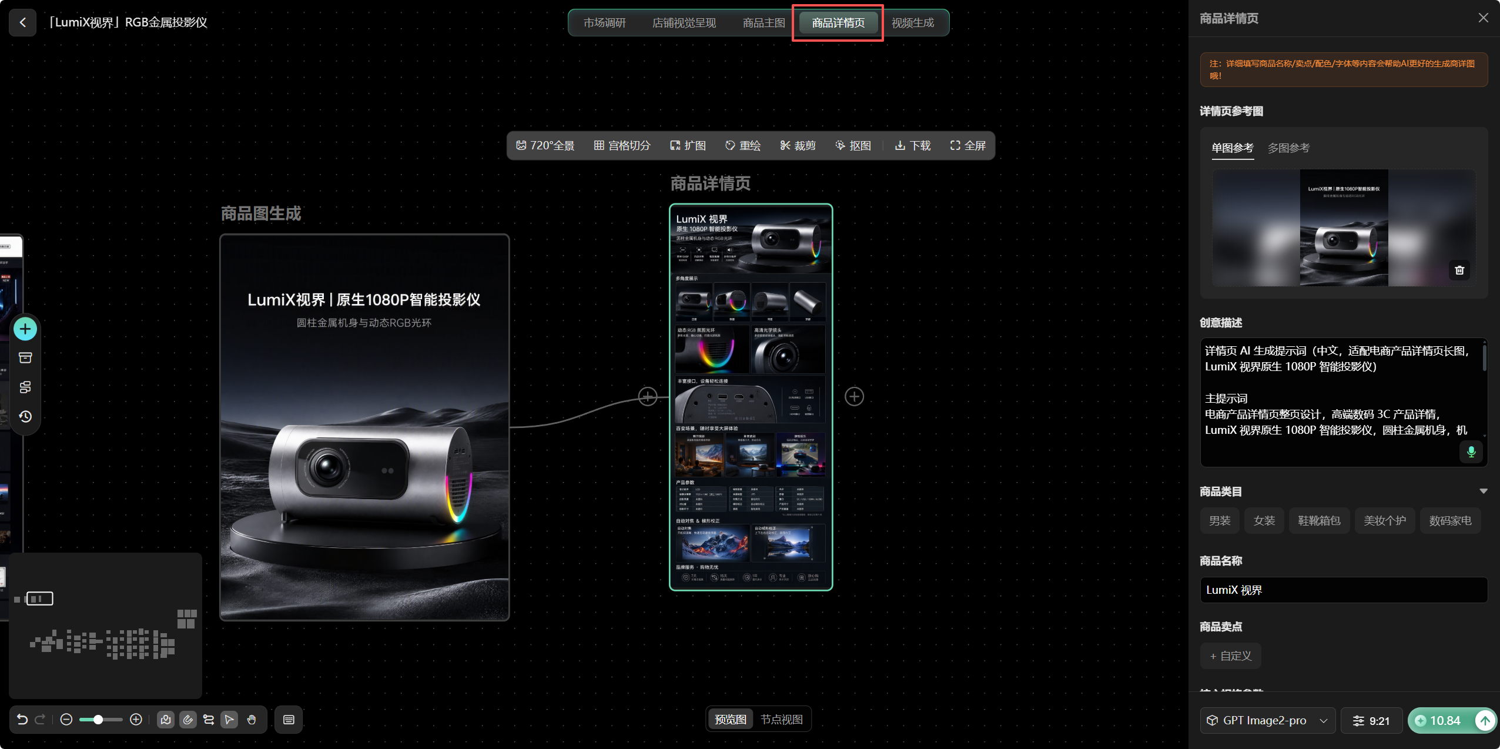The height and width of the screenshot is (749, 1500).
Task: Click the plus connector left of detail page node
Action: 648,396
